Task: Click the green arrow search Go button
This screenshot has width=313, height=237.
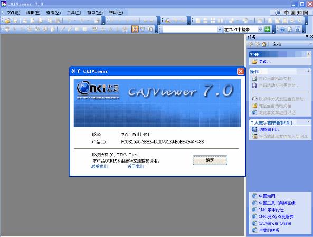Action: (267, 30)
